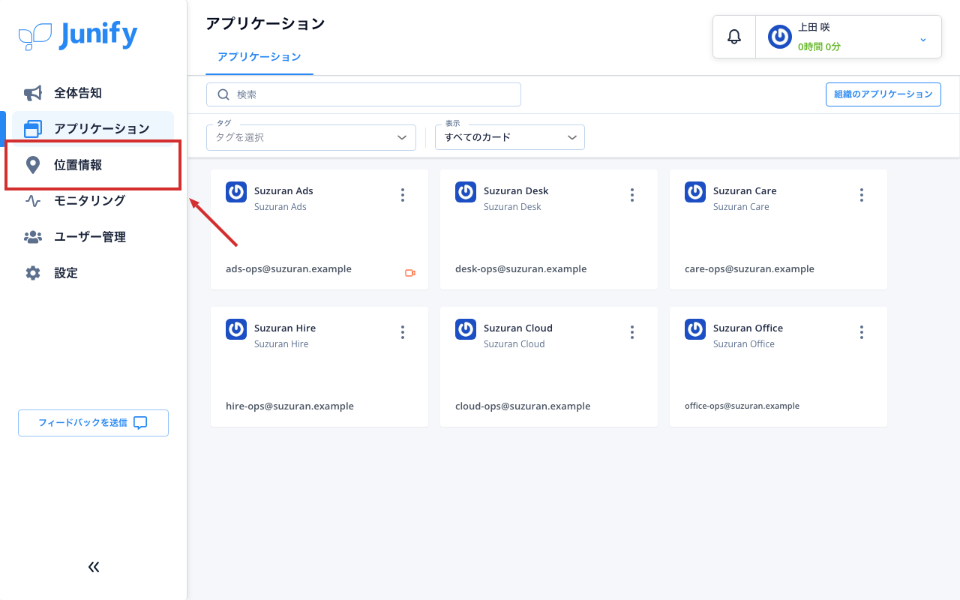960x600 pixels.
Task: Click the 0時間 0分 time text
Action: pos(819,46)
